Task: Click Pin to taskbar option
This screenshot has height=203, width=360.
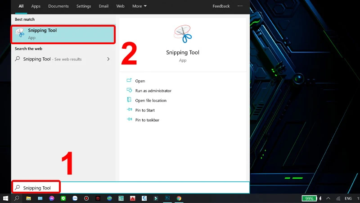Action: (x=147, y=120)
